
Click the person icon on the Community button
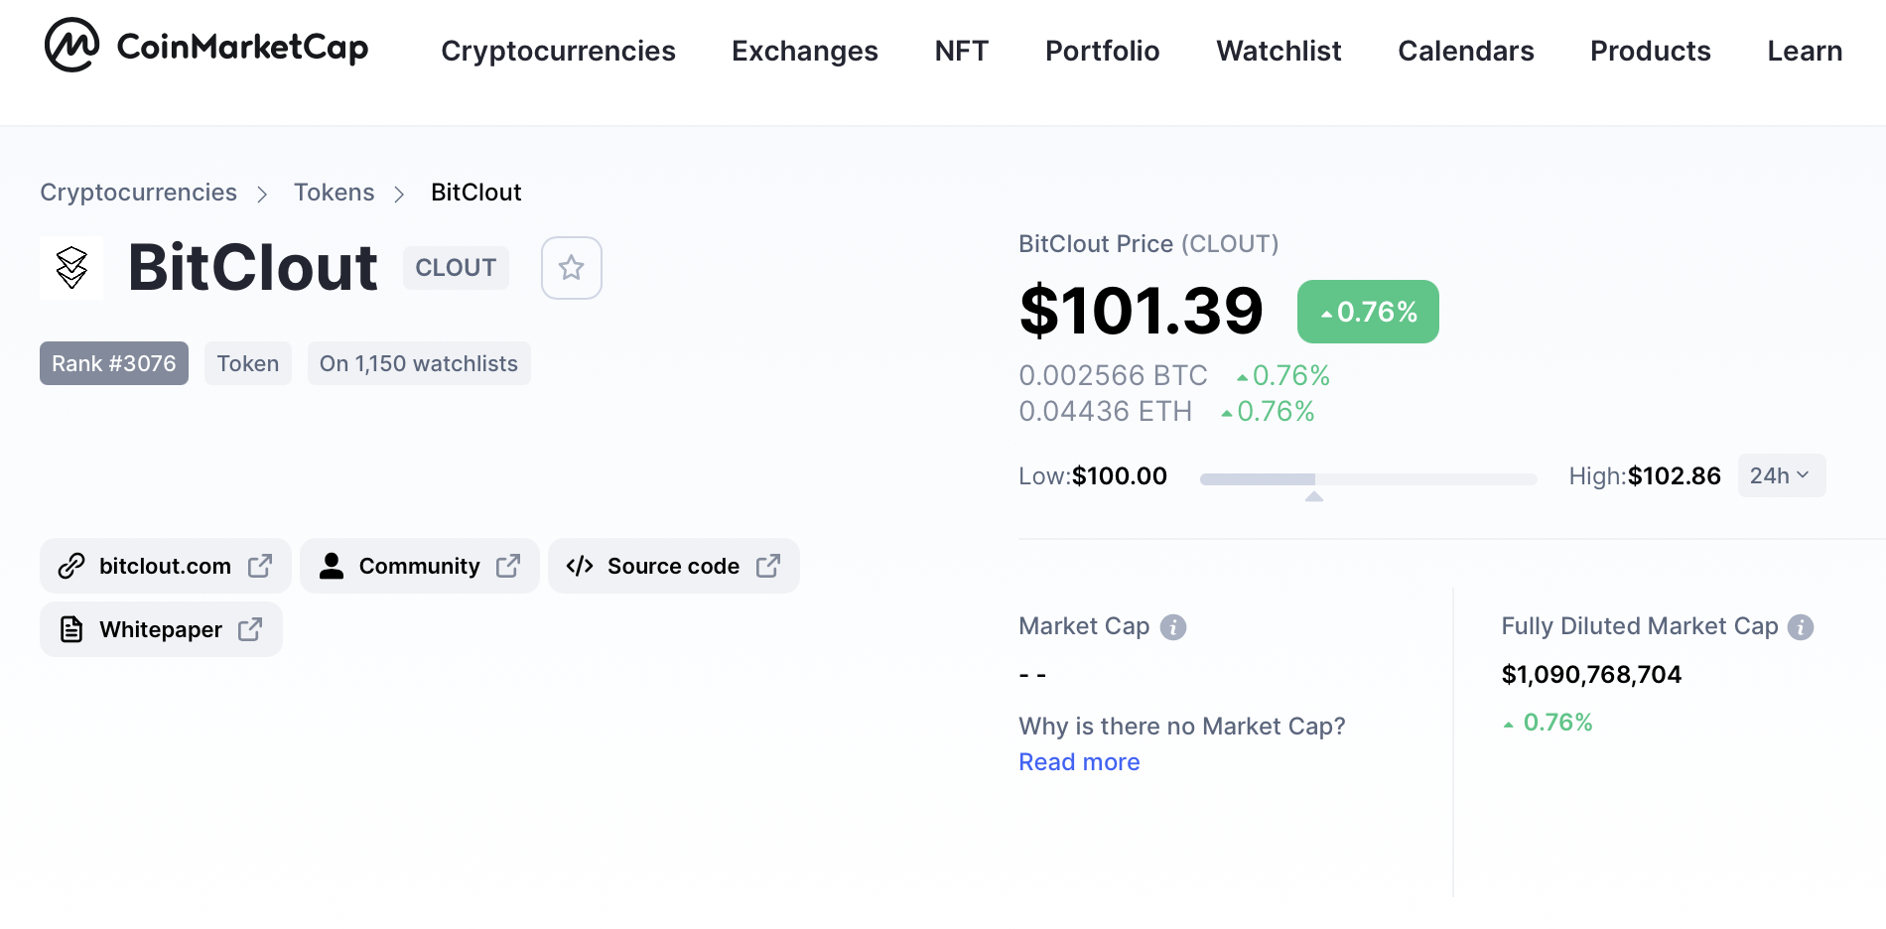click(332, 566)
